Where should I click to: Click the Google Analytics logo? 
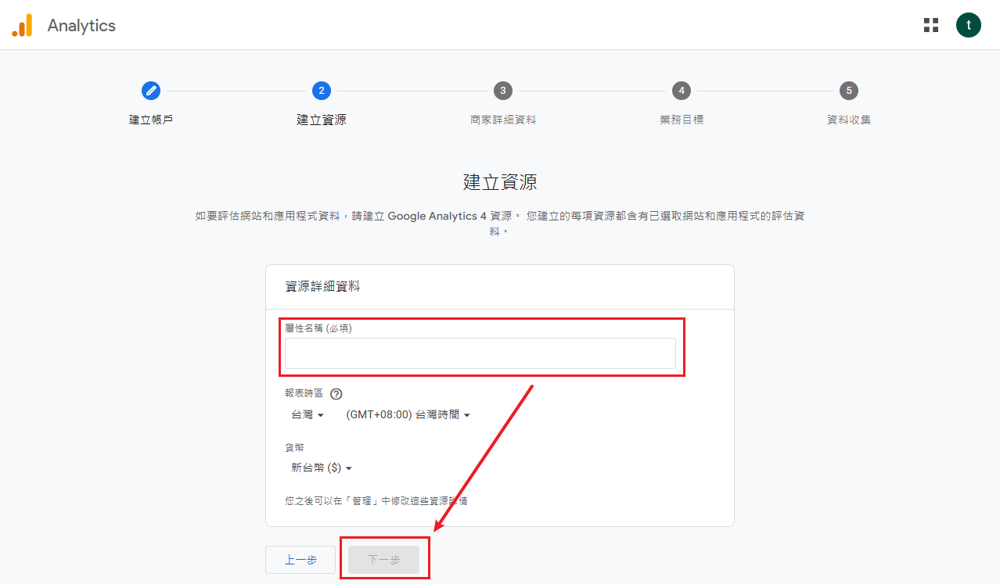23,24
